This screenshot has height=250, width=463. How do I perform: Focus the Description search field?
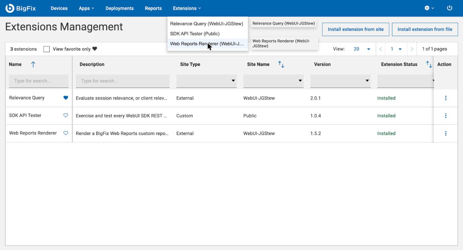[x=123, y=81]
